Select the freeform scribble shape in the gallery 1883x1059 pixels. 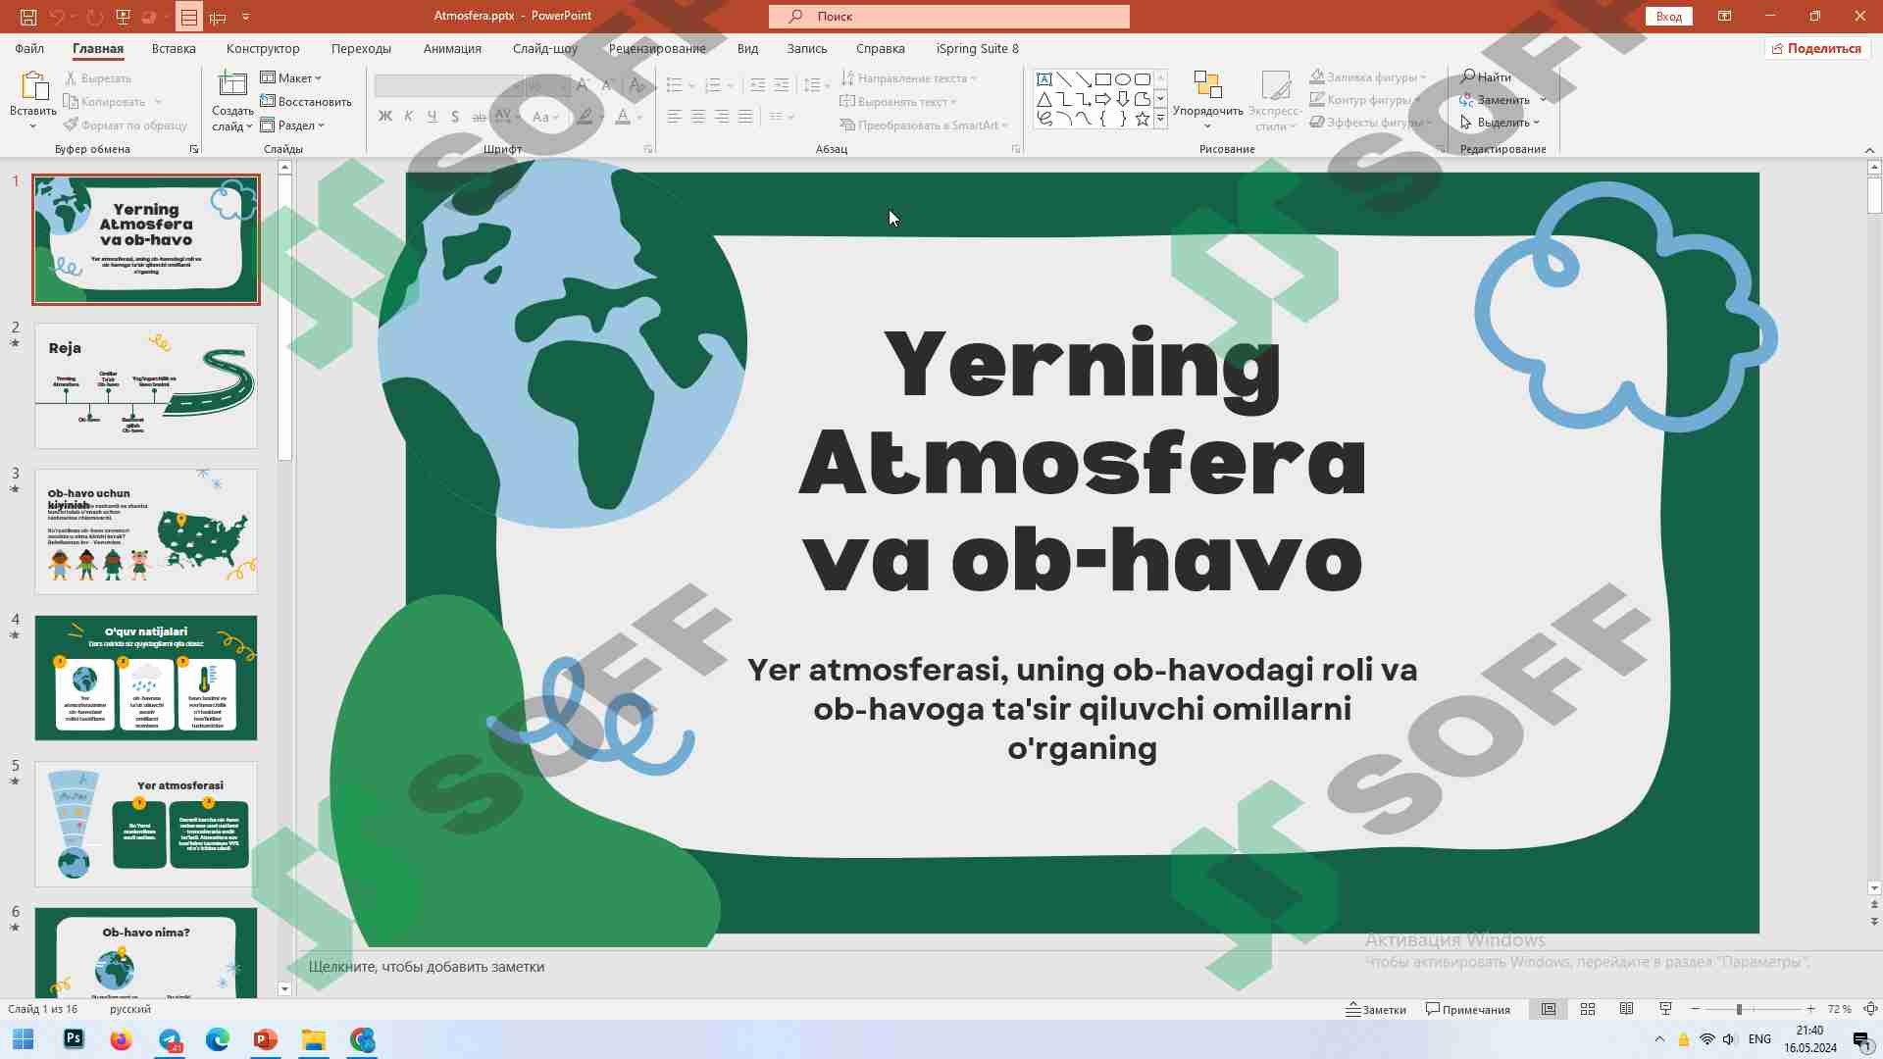pyautogui.click(x=1044, y=119)
